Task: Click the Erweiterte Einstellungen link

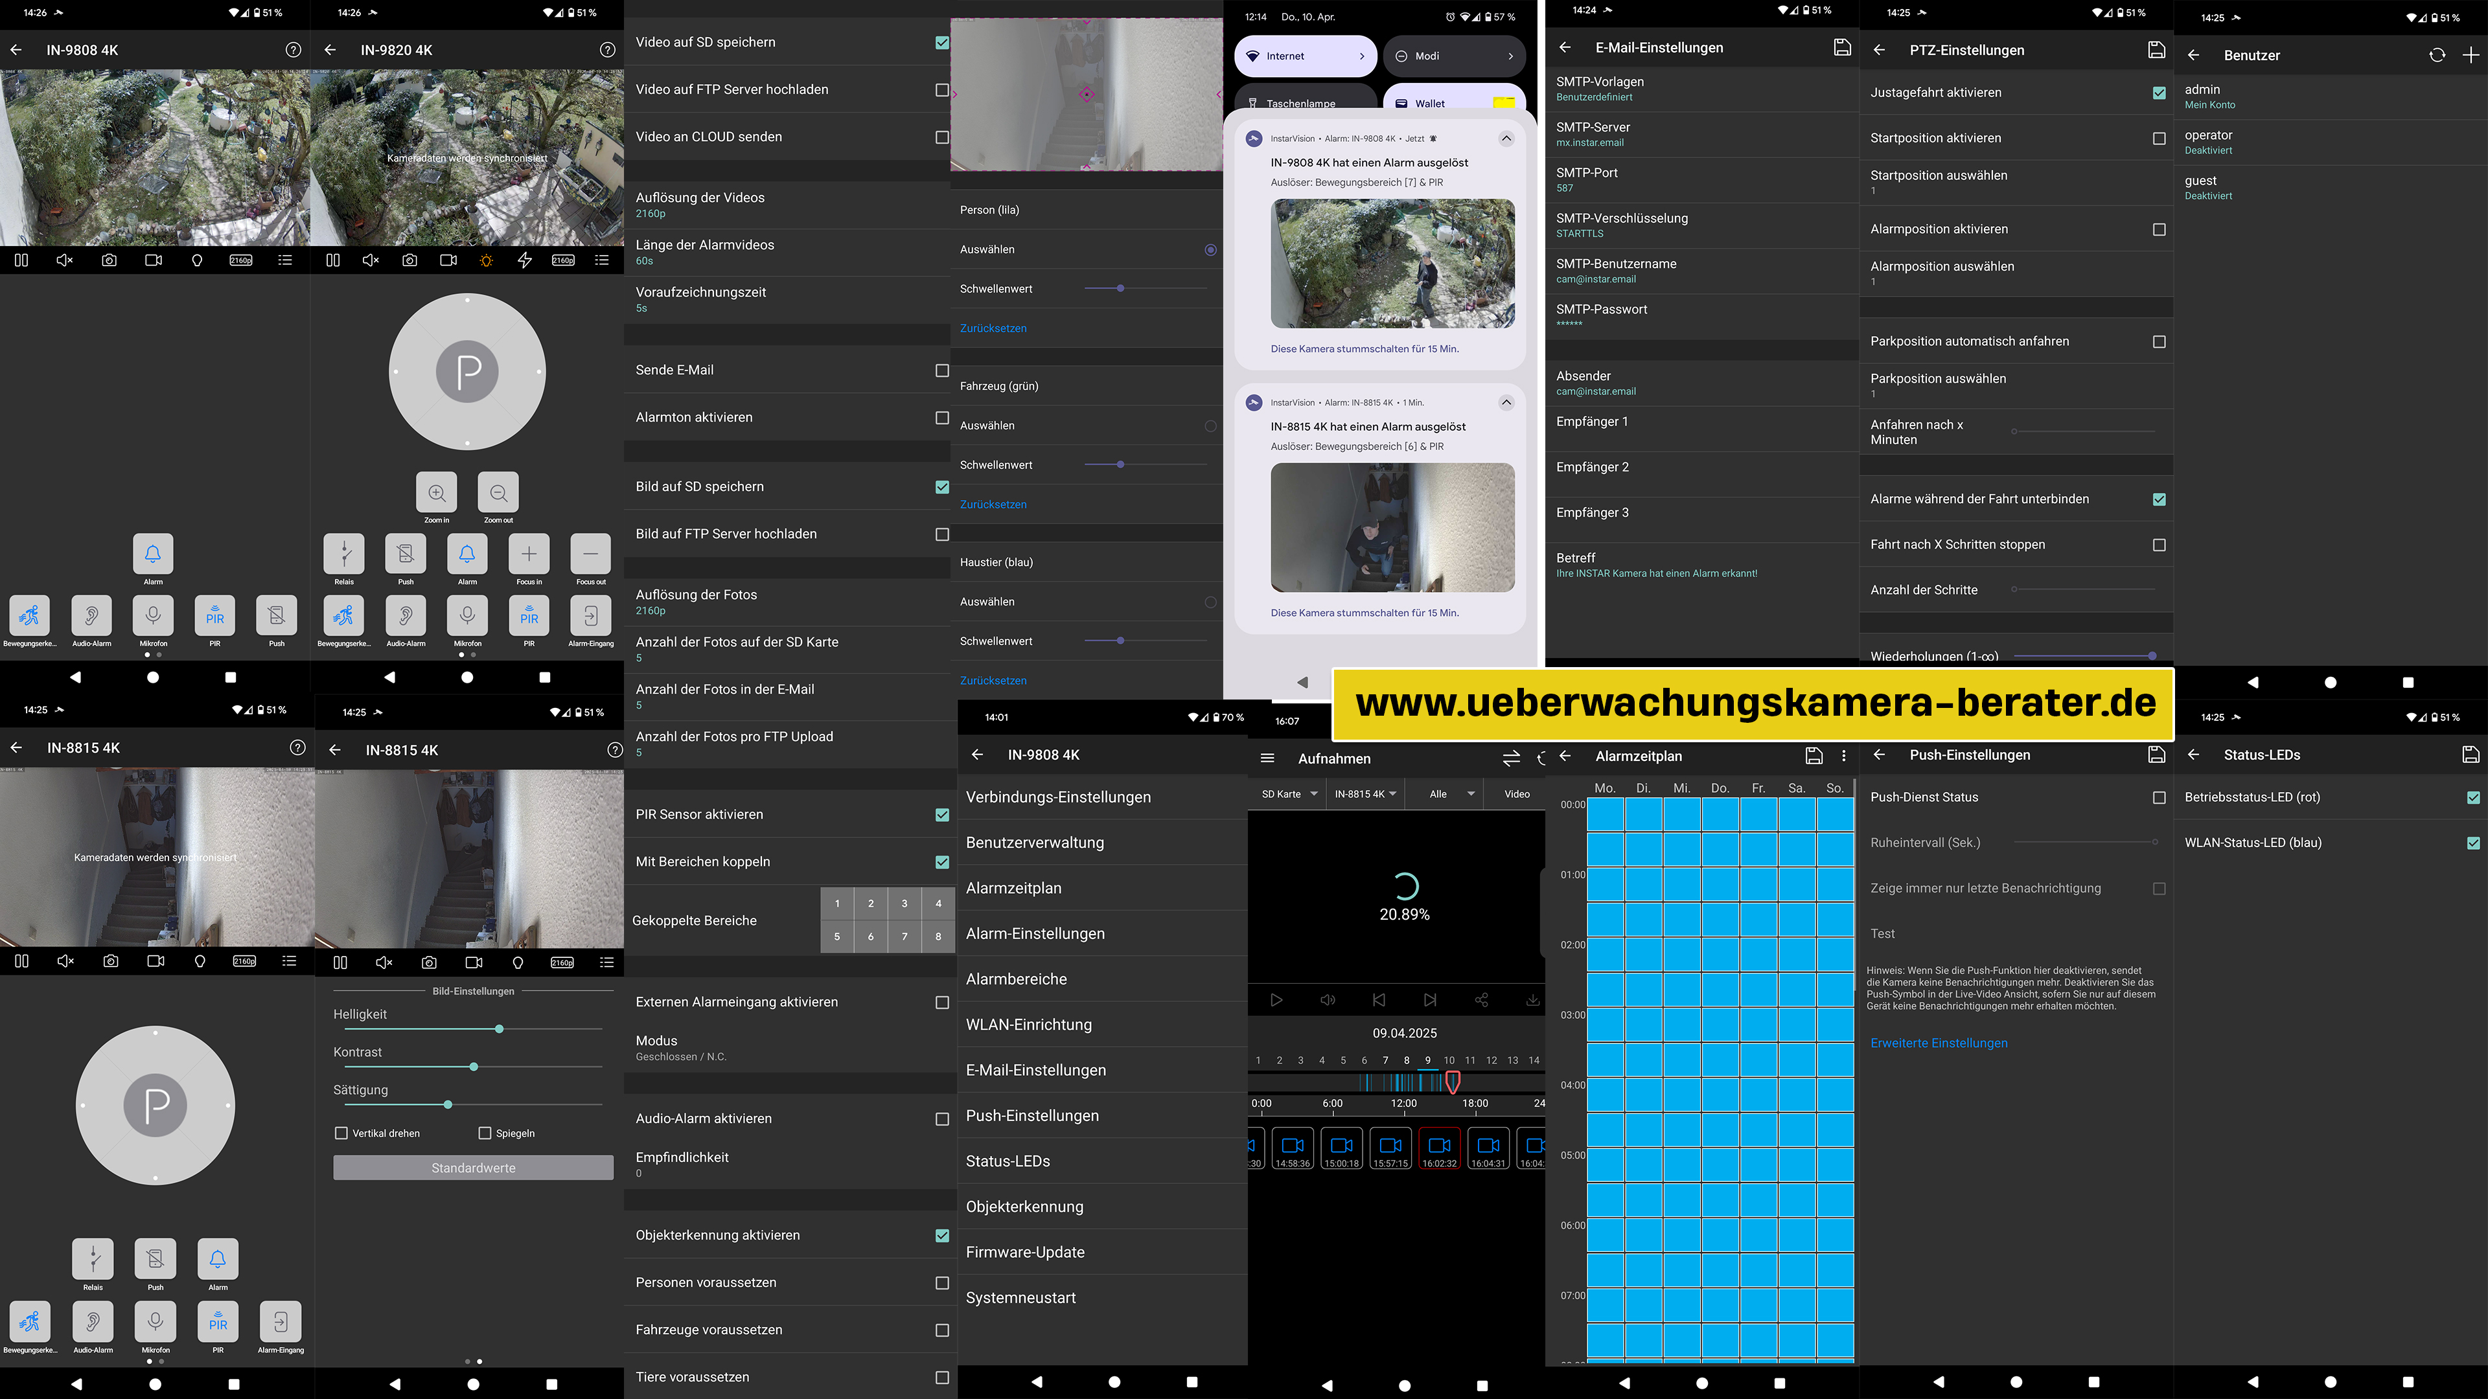Action: pos(1939,1043)
